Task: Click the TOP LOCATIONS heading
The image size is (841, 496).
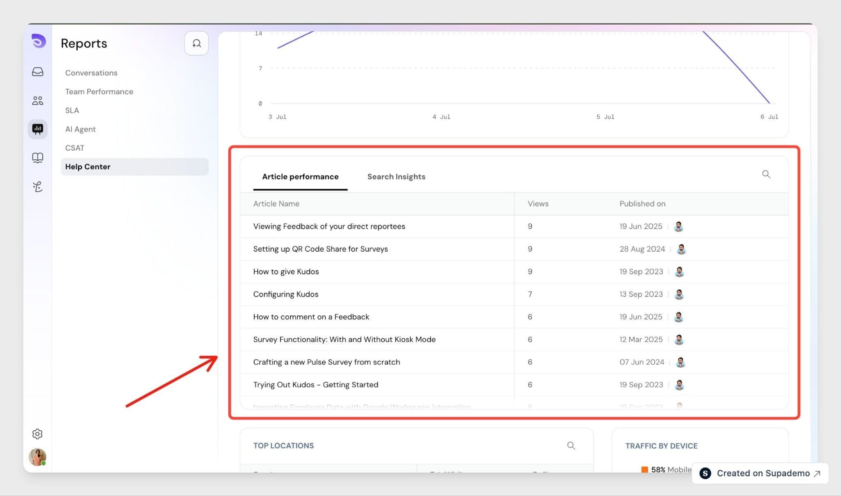Action: [x=283, y=445]
